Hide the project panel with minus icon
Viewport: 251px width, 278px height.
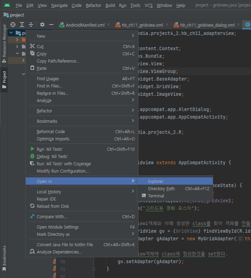(x=51, y=25)
